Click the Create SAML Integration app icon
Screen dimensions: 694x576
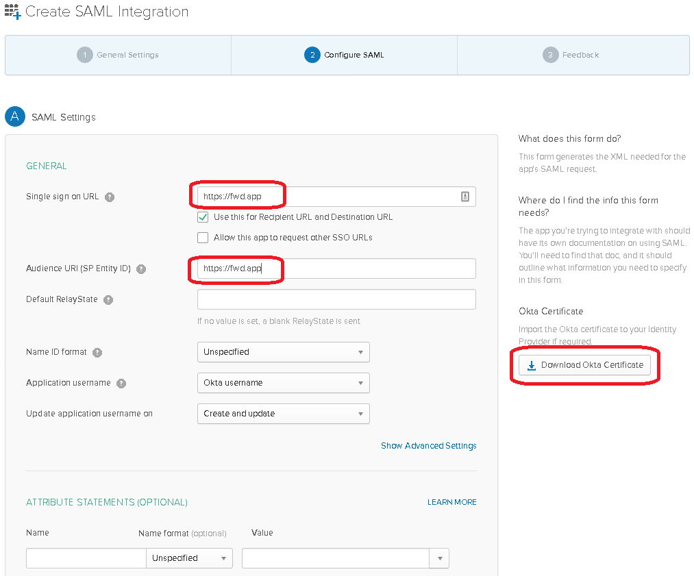[12, 12]
